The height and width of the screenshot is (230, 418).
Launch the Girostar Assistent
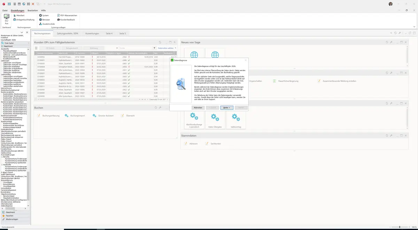[103, 116]
